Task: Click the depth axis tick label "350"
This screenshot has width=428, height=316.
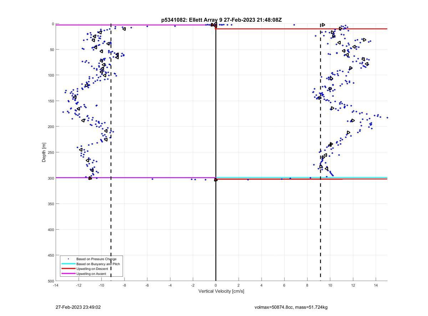Action: 51,204
